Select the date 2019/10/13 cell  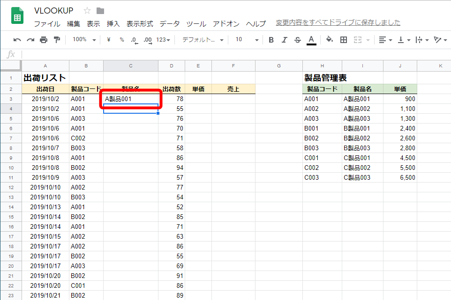click(x=45, y=207)
